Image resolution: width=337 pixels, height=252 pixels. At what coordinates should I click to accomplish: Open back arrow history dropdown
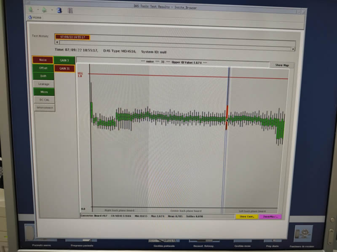coord(37,10)
